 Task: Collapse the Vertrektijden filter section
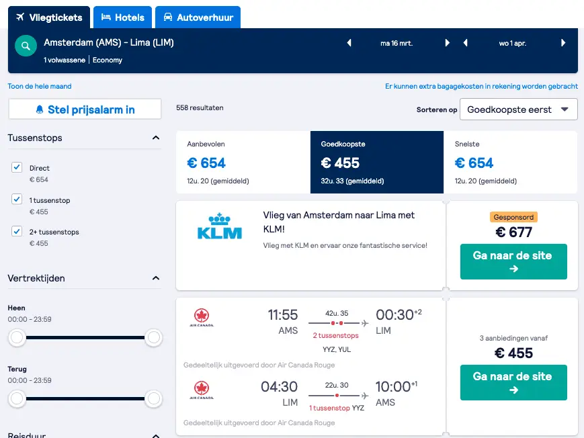pyautogui.click(x=156, y=278)
